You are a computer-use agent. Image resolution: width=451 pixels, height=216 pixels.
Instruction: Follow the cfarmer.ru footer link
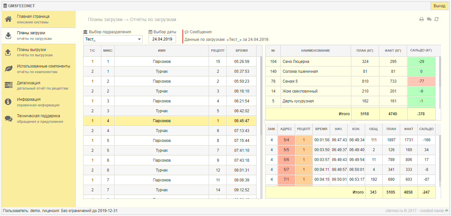click(395, 211)
